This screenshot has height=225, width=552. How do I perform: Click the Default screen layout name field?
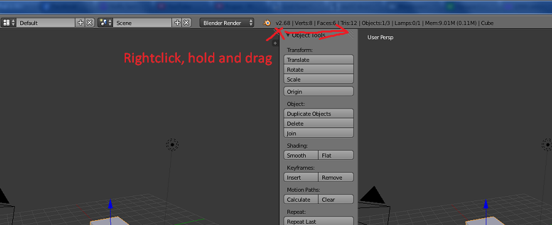click(x=46, y=23)
